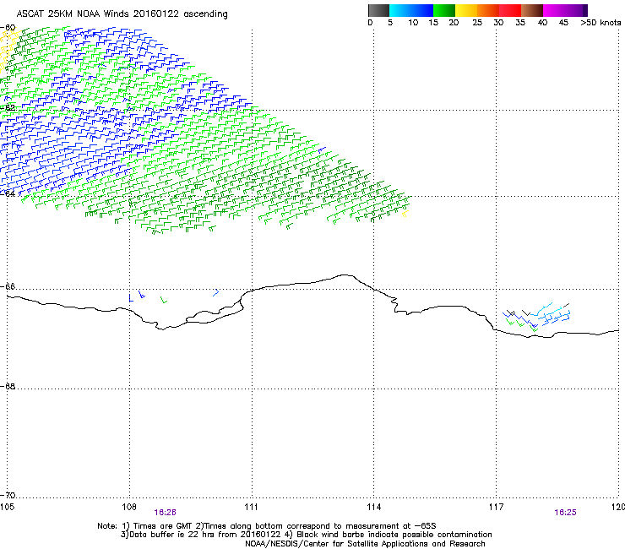The image size is (625, 549).
Task: Click the legend tick label '20'
Action: pos(454,23)
